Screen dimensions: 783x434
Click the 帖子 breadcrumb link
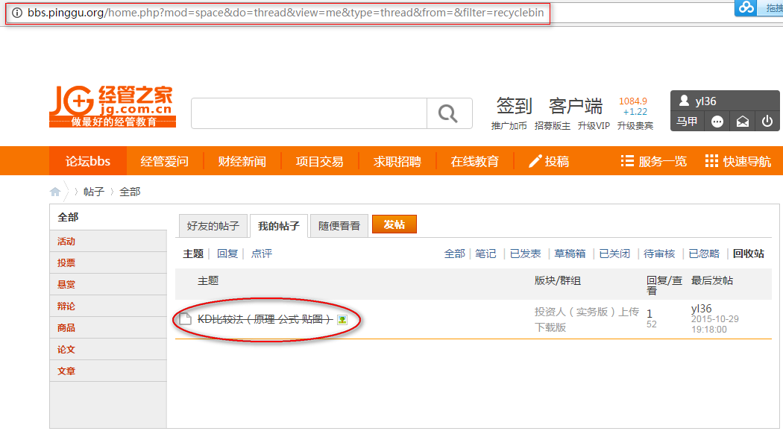[94, 192]
